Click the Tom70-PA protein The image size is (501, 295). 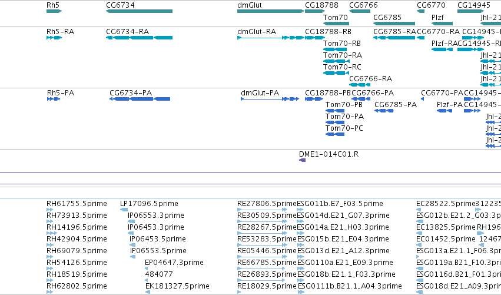click(x=345, y=117)
